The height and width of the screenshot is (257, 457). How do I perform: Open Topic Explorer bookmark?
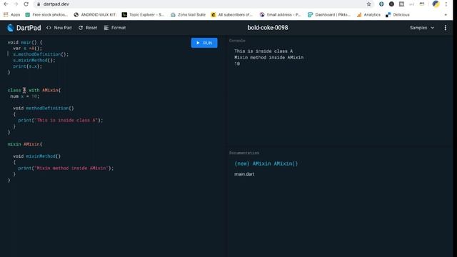coord(143,14)
